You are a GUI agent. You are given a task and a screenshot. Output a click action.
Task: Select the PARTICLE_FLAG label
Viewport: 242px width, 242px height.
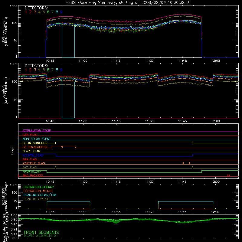pyautogui.click(x=34, y=163)
